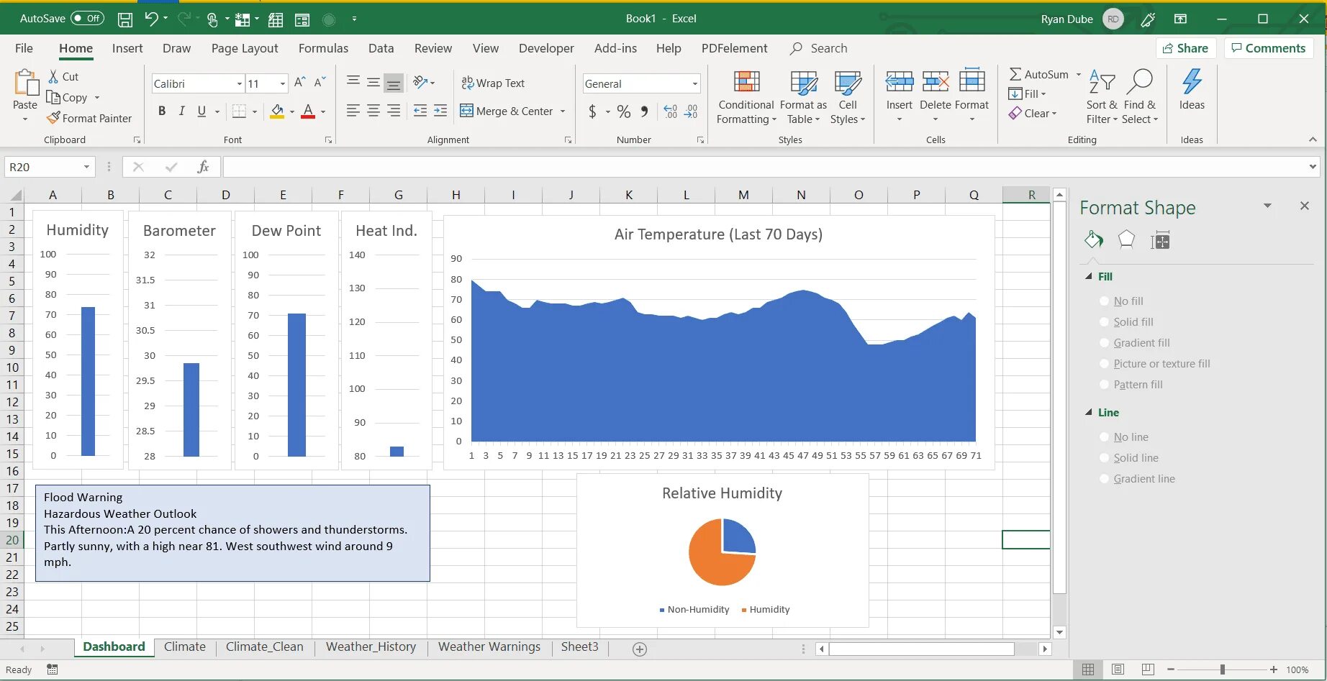
Task: Open the font name Calibri dropdown
Action: [x=239, y=84]
